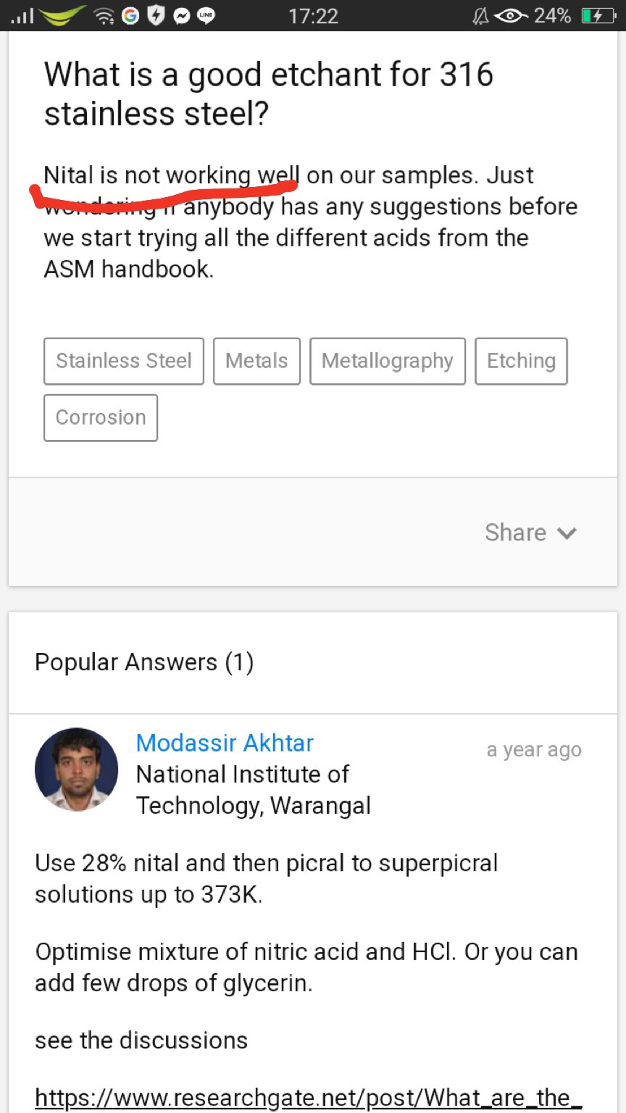
Task: Follow the researchgate.net discussion link
Action: pos(309,1098)
